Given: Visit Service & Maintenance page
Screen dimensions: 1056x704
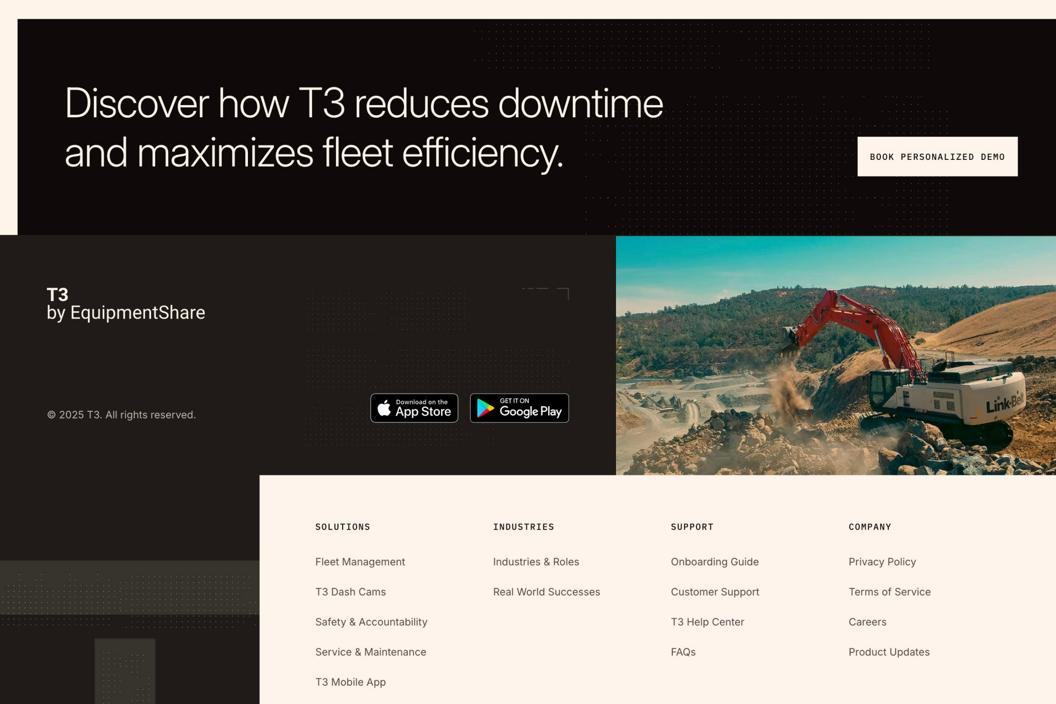Looking at the screenshot, I should [x=371, y=652].
